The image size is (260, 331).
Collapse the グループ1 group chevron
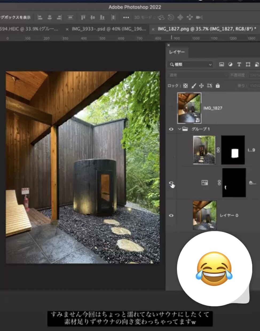click(179, 129)
